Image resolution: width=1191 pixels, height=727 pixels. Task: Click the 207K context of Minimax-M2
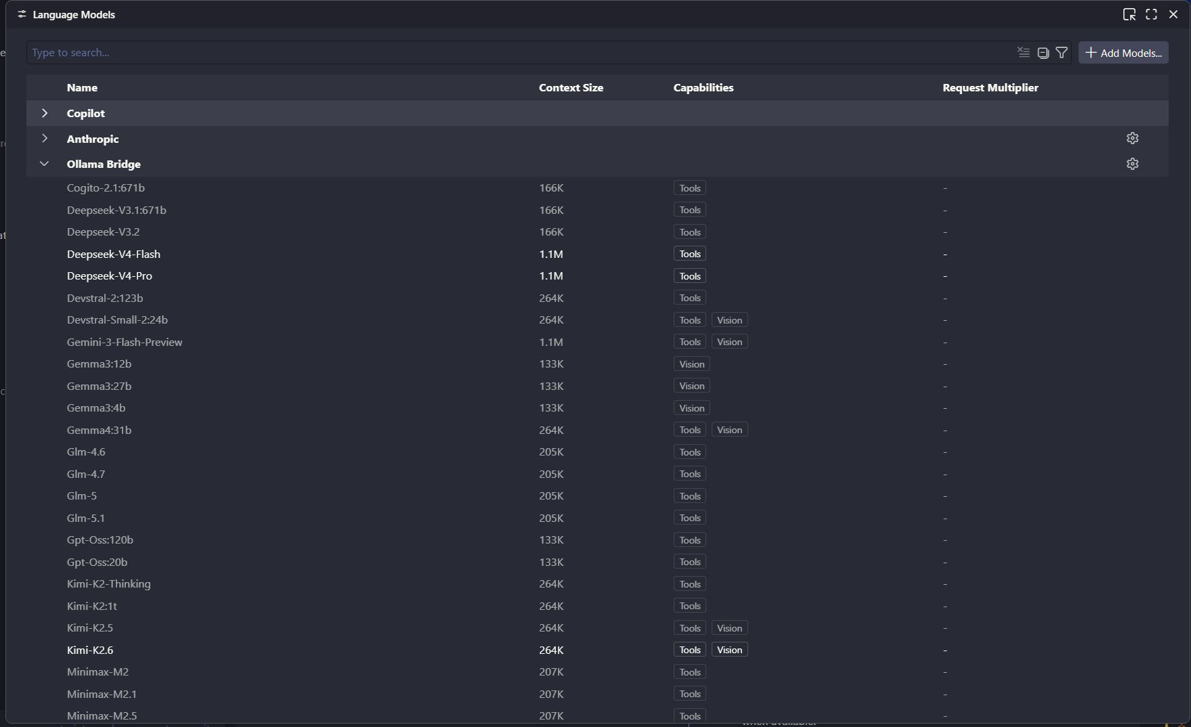pos(551,671)
